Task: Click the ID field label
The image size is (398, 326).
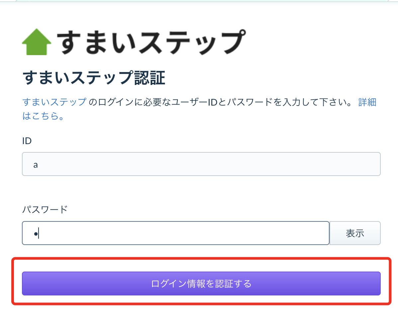Action: click(27, 141)
